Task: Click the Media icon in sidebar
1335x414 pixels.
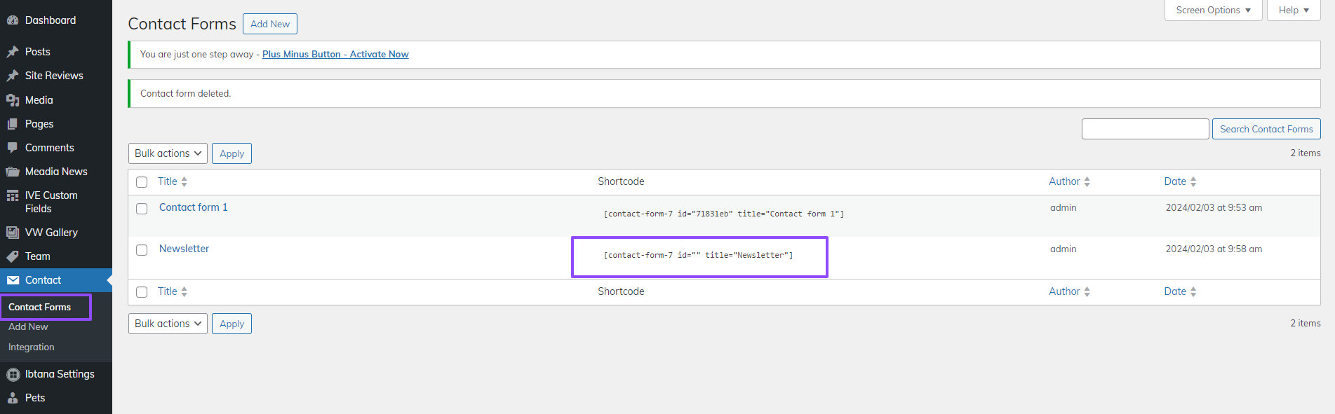Action: click(13, 100)
